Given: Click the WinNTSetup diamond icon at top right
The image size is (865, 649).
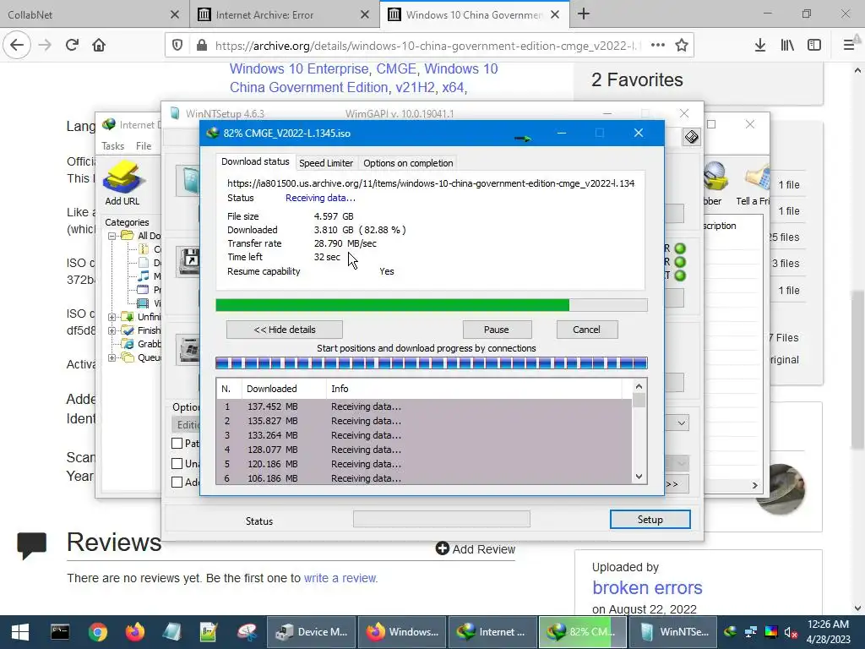Looking at the screenshot, I should click(x=691, y=137).
